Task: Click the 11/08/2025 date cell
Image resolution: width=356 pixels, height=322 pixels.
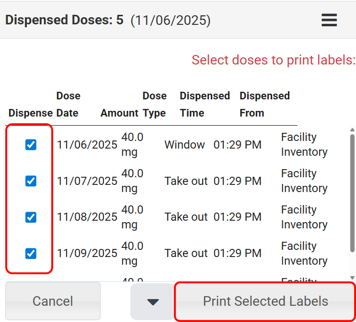Action: tap(87, 217)
